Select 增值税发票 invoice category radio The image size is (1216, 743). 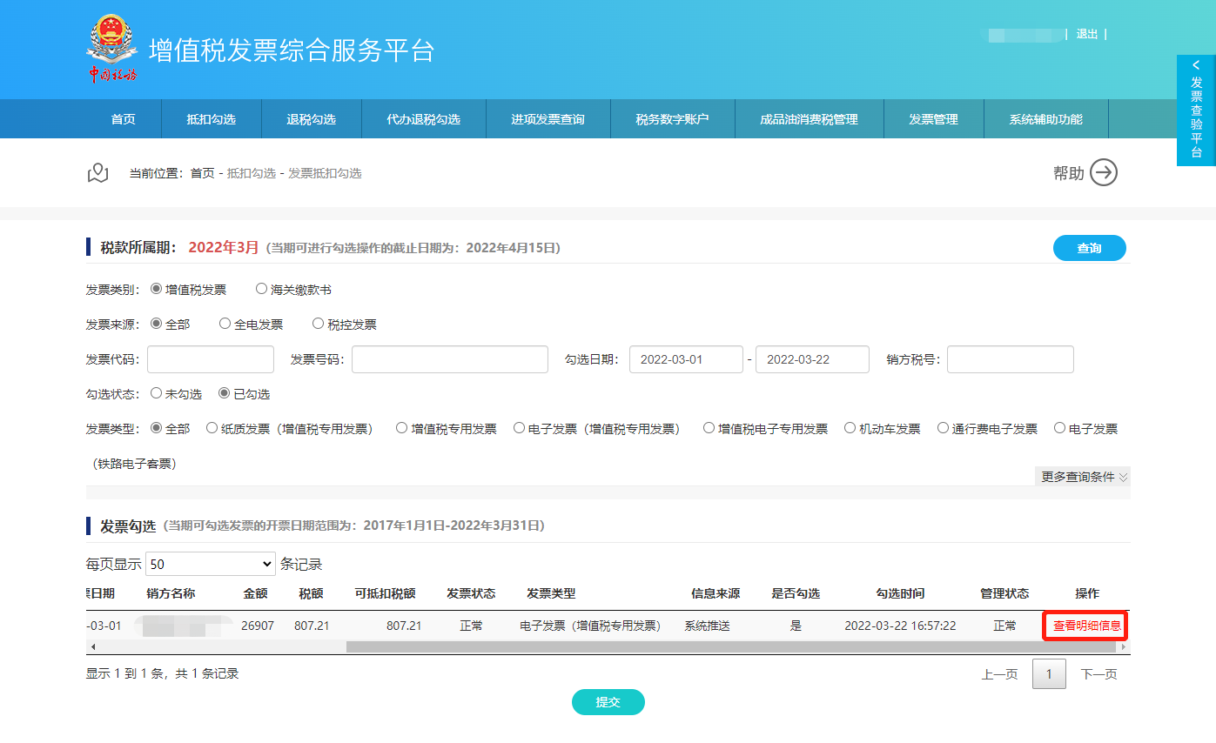(157, 289)
